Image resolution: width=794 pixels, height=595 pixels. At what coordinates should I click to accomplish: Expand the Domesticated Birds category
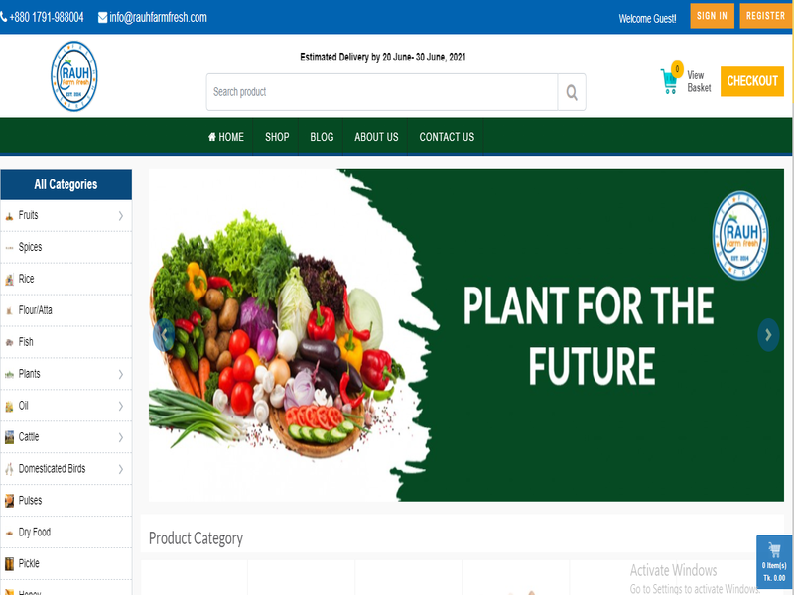(x=121, y=469)
